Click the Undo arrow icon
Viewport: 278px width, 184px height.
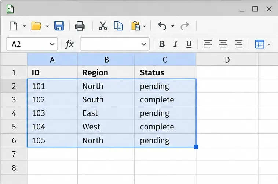click(162, 26)
